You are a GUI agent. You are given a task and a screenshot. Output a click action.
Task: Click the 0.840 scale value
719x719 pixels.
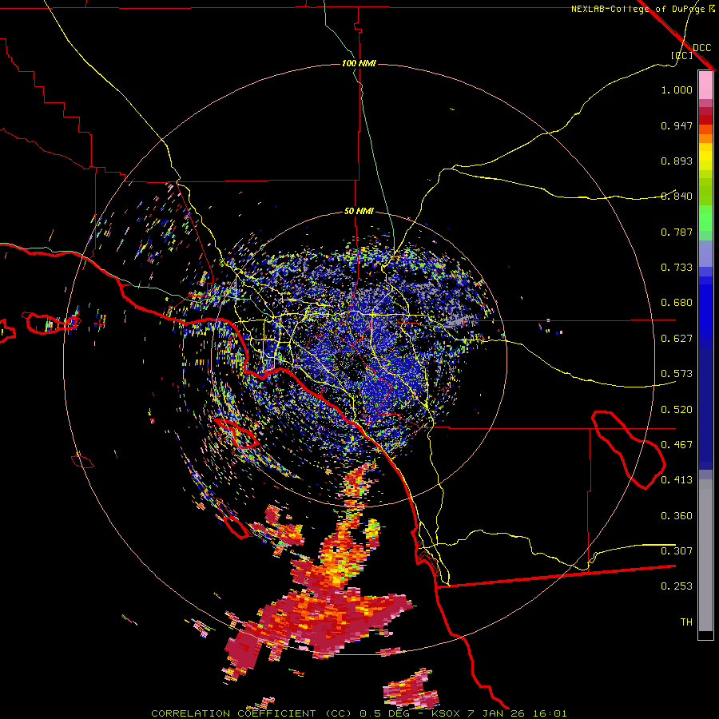(x=677, y=197)
